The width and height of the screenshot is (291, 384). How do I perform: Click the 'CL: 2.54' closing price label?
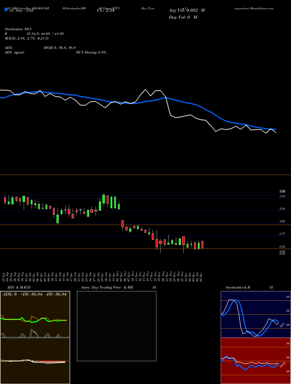click(x=105, y=10)
